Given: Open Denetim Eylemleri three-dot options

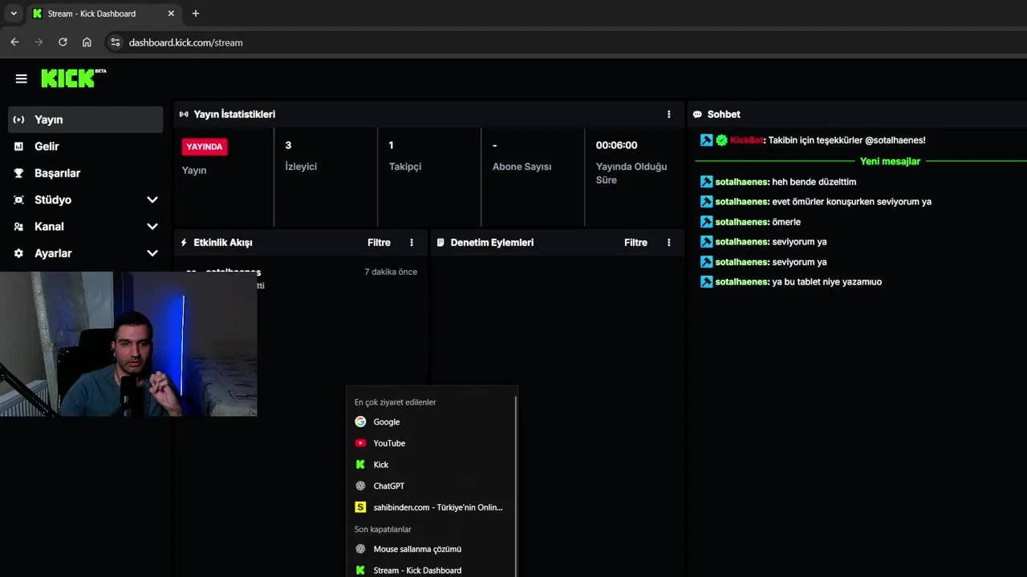Looking at the screenshot, I should (x=668, y=243).
